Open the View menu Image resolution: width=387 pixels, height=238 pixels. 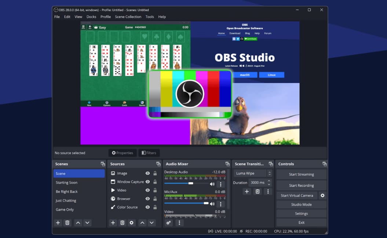pos(78,17)
